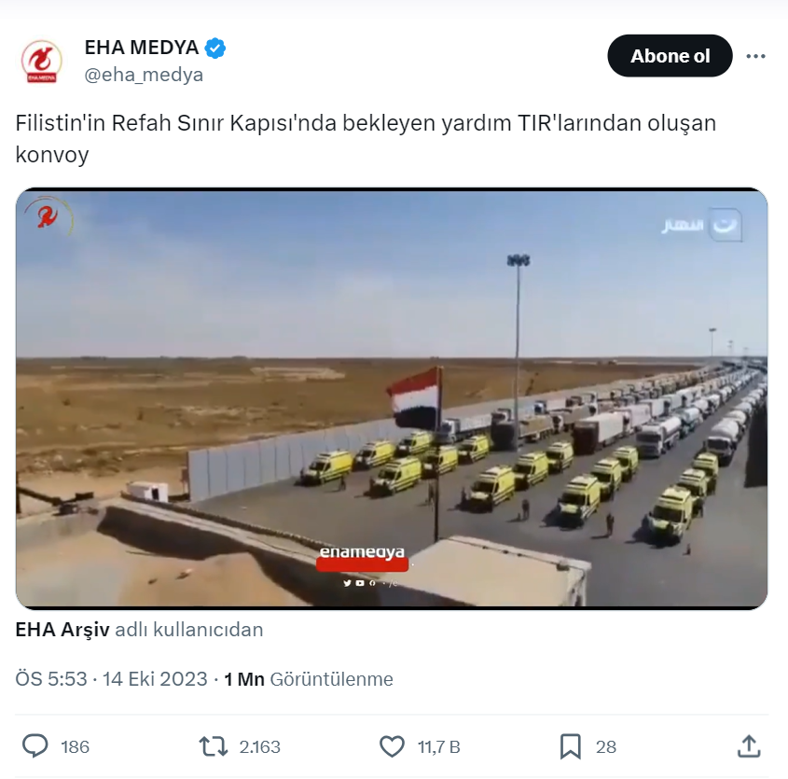Viewport: 788px width, 779px height.
Task: Open the 2.163 retweet count
Action: coord(259,747)
